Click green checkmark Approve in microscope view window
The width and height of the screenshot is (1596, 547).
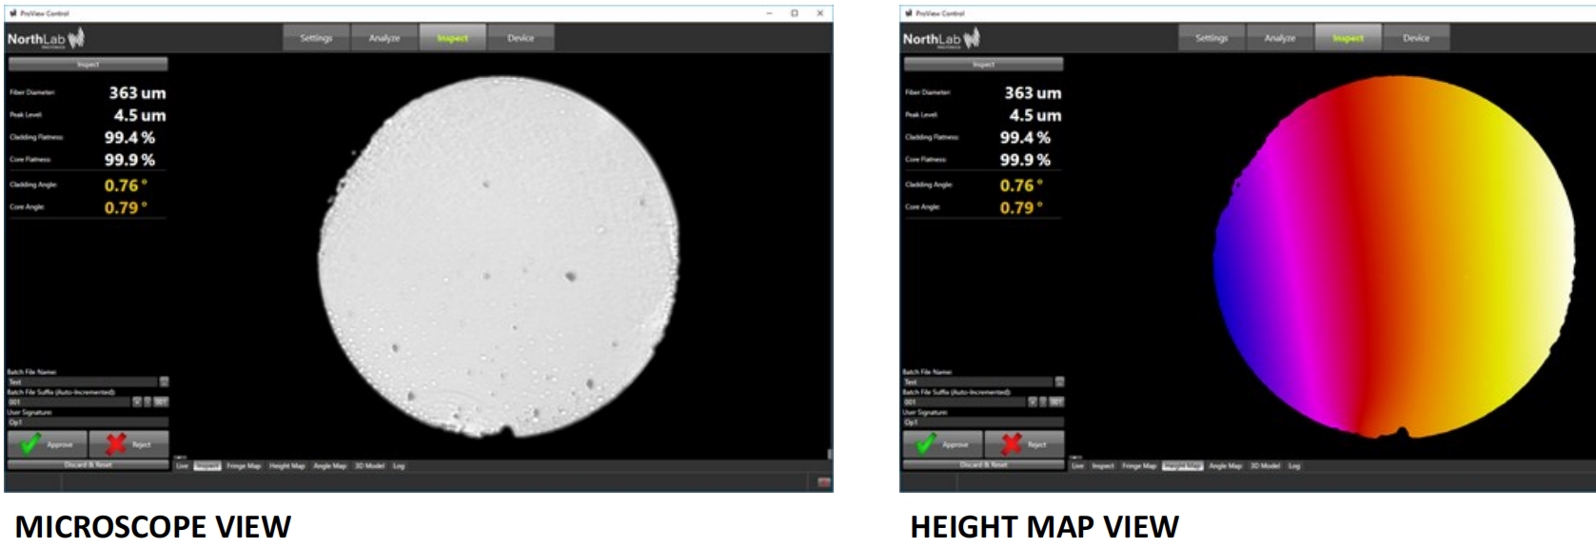coord(47,444)
